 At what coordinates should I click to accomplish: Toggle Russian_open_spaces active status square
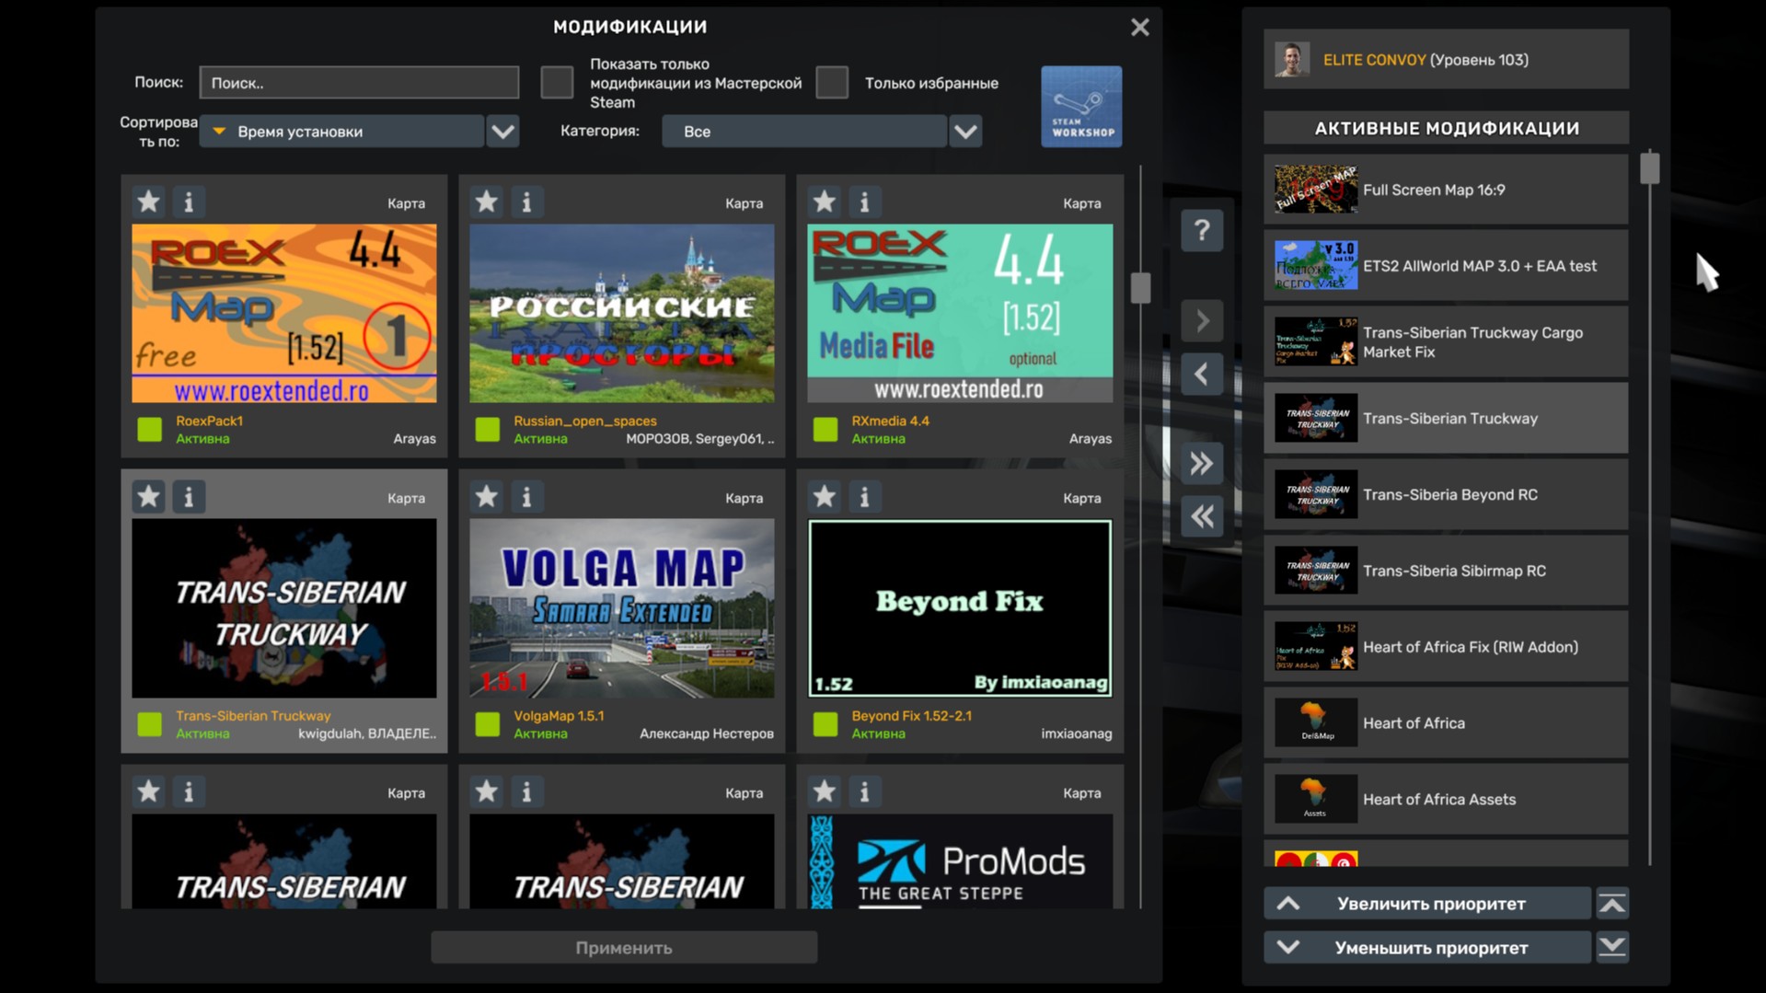click(x=487, y=430)
